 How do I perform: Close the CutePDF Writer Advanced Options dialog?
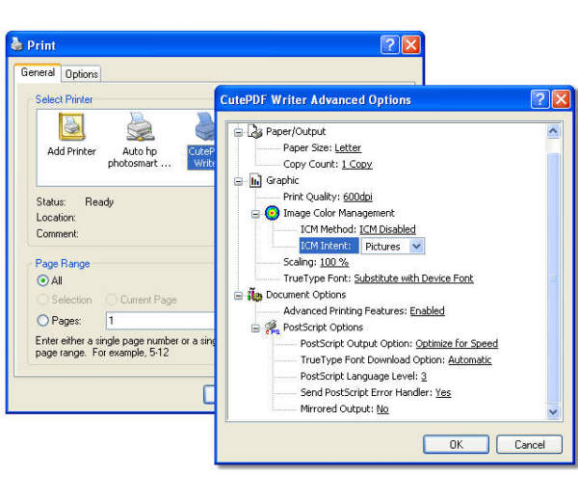click(x=561, y=99)
